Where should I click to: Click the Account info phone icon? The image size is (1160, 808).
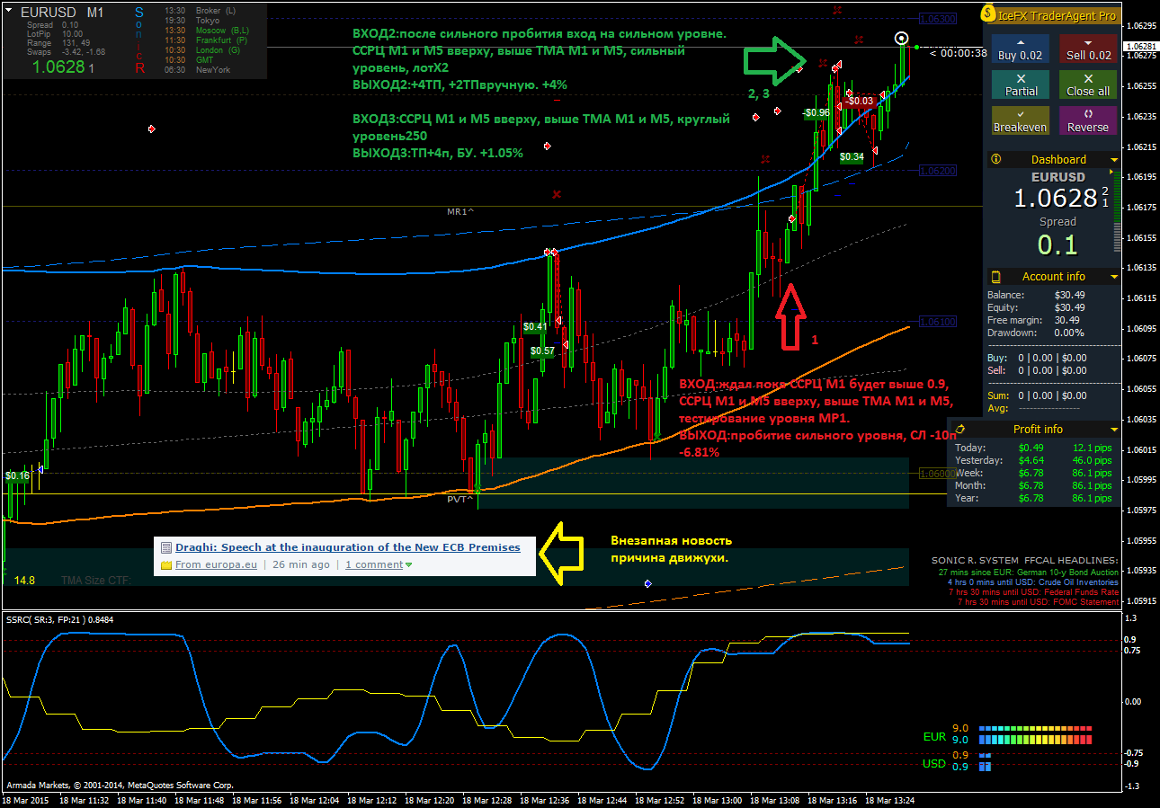click(996, 276)
